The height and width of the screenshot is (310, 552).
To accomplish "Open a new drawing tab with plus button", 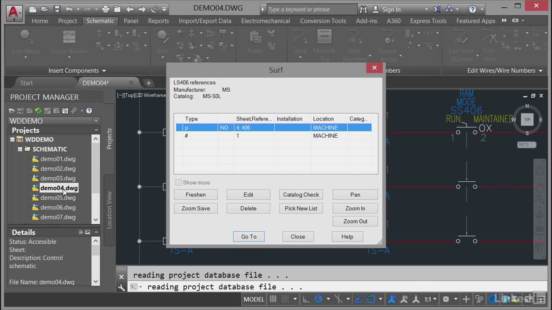I will (148, 83).
